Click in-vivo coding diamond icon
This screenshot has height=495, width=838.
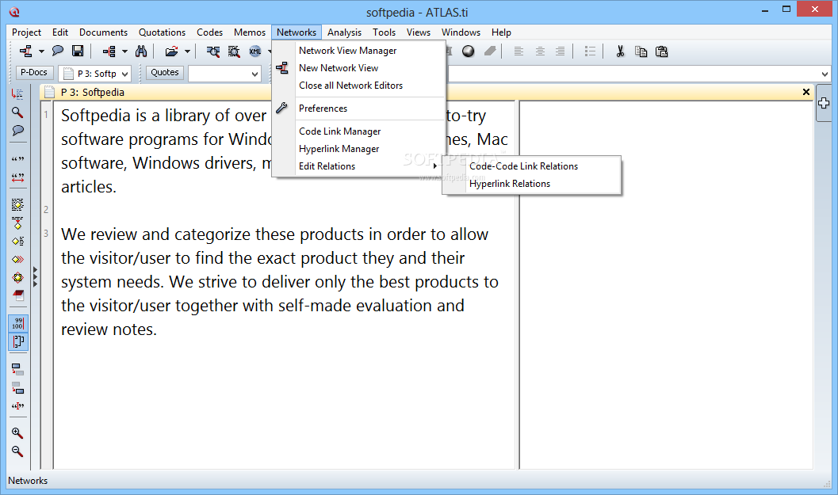17,223
